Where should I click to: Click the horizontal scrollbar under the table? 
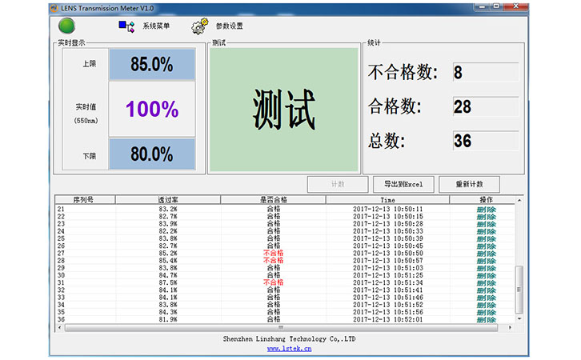coord(280,327)
